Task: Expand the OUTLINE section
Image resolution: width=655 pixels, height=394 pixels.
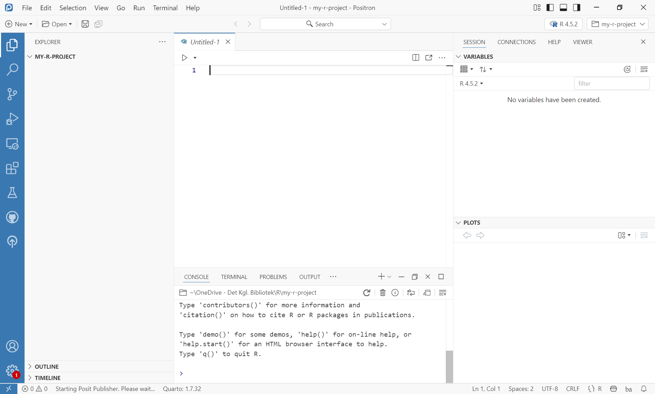Action: point(47,366)
